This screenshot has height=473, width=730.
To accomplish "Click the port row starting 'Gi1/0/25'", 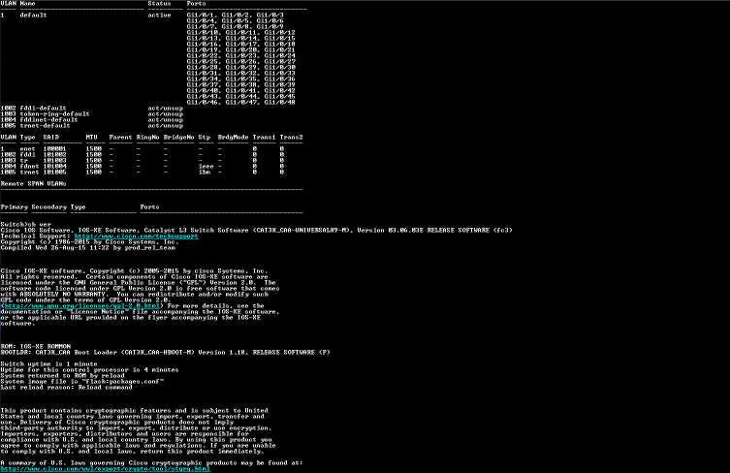I will [x=241, y=61].
